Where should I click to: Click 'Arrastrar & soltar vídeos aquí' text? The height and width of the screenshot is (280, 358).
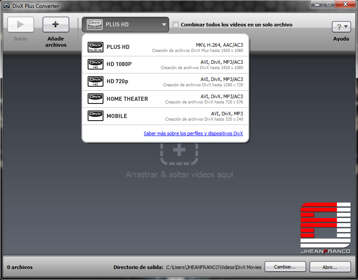[180, 175]
